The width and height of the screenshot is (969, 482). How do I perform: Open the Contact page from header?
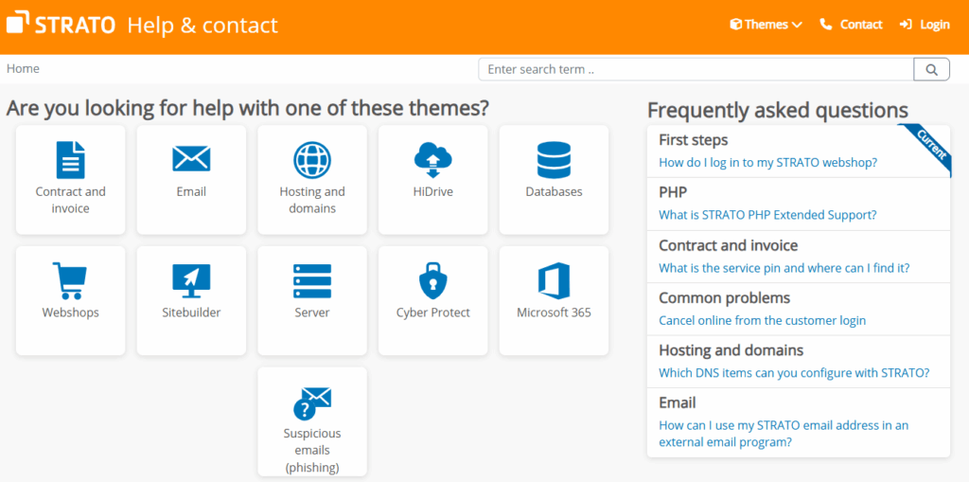(851, 25)
